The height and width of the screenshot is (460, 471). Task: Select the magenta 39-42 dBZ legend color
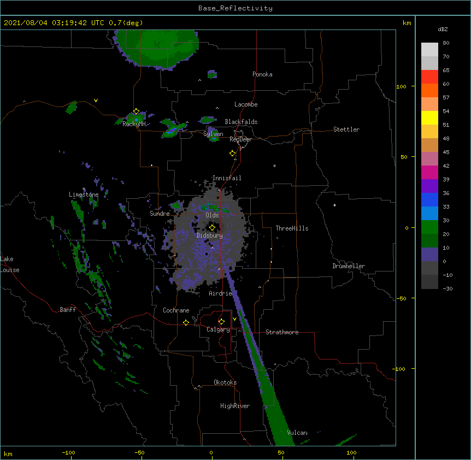point(429,172)
